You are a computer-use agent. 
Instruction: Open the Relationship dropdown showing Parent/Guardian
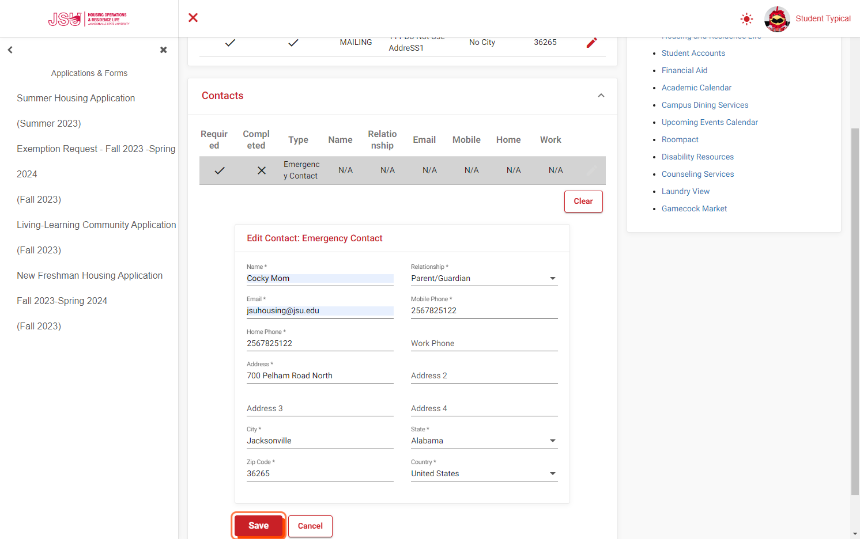[x=484, y=279]
